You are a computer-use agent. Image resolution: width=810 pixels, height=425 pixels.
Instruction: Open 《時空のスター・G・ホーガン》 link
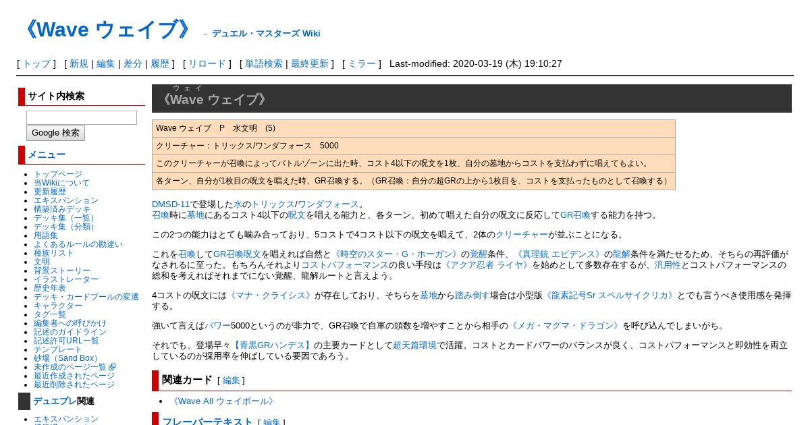tap(397, 254)
